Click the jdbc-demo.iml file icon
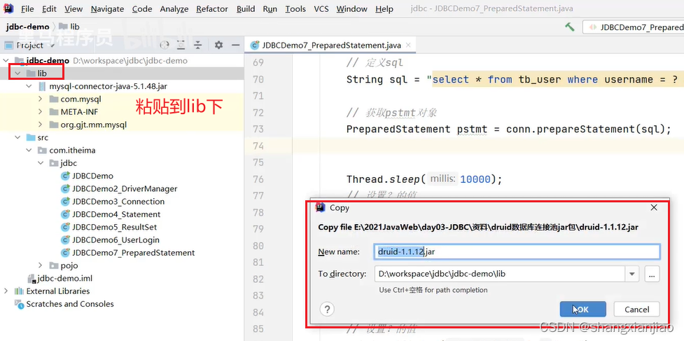Viewport: 684px width, 341px height. 32,278
